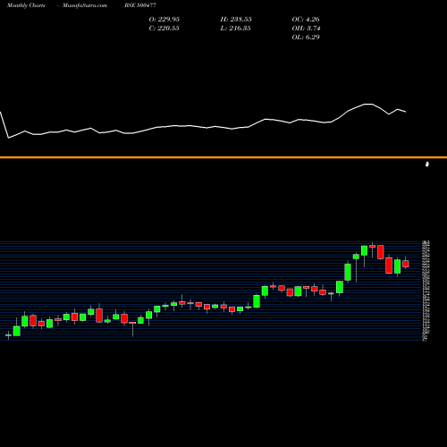The height and width of the screenshot is (447, 447).
Task: Select the close price 'C: 220.55'
Action: point(164,29)
